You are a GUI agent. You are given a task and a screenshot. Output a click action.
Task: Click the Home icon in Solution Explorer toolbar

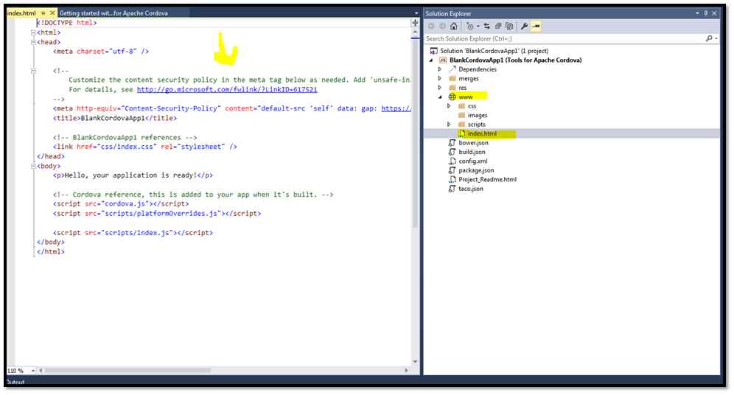[454, 26]
